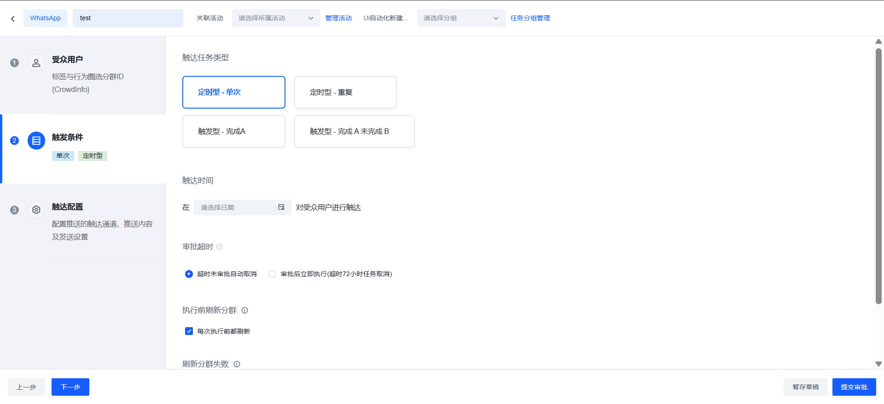Viewport: 884px width, 404px height.
Task: Choose 定时型 - 重复 task type
Action: pos(345,92)
